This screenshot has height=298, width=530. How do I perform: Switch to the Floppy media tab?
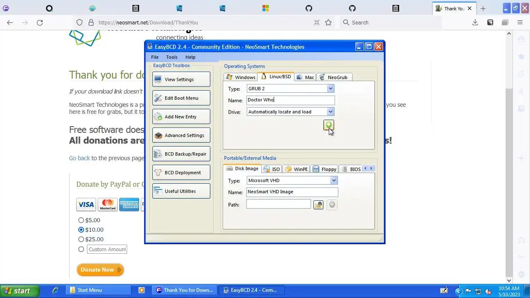click(325, 169)
